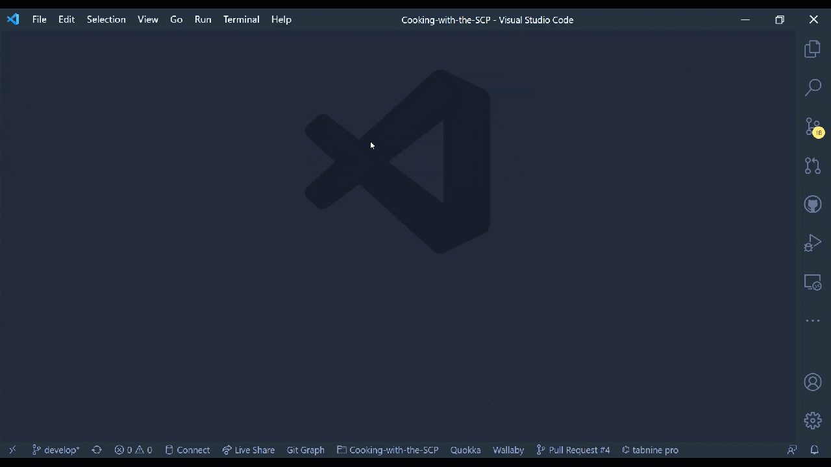Open the Explorer view in activity bar
The image size is (831, 467).
[812, 49]
